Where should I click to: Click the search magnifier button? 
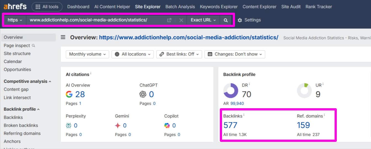(x=226, y=20)
